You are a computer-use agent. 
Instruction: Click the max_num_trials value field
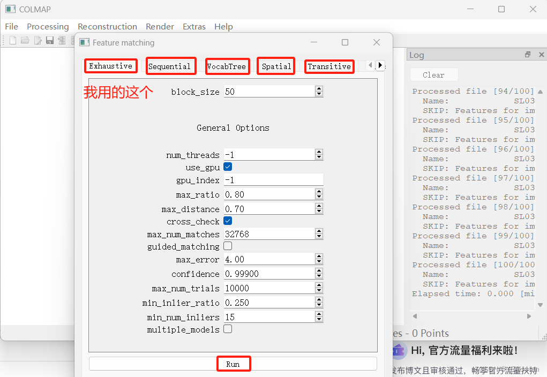click(269, 288)
